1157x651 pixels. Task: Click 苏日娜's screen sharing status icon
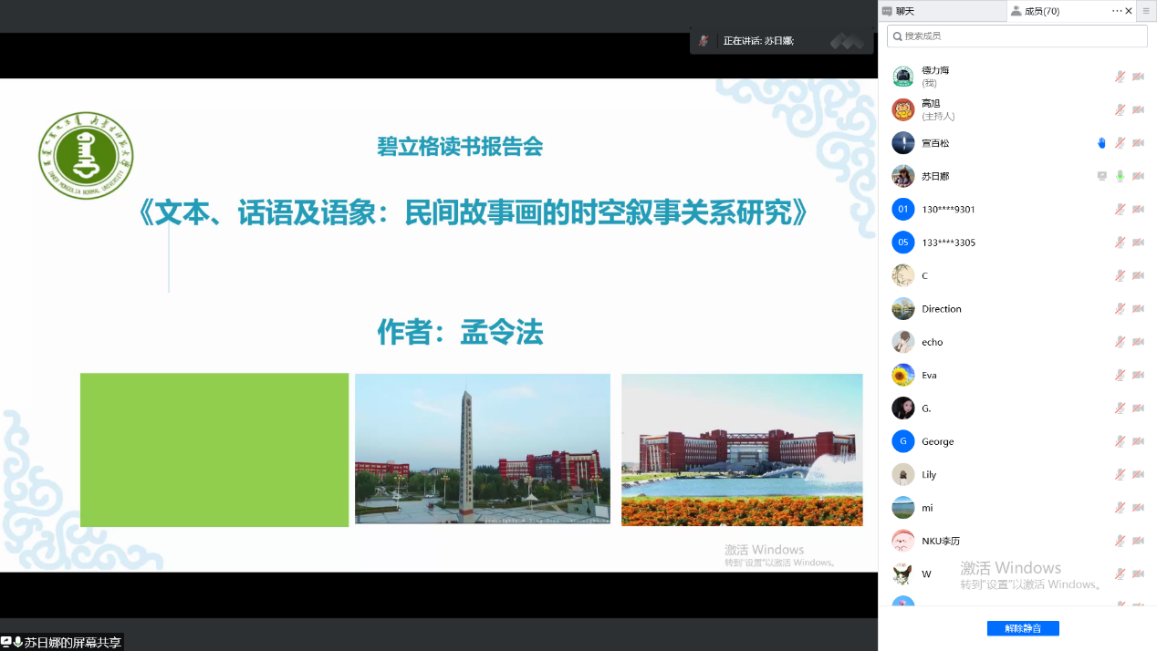(x=1101, y=176)
